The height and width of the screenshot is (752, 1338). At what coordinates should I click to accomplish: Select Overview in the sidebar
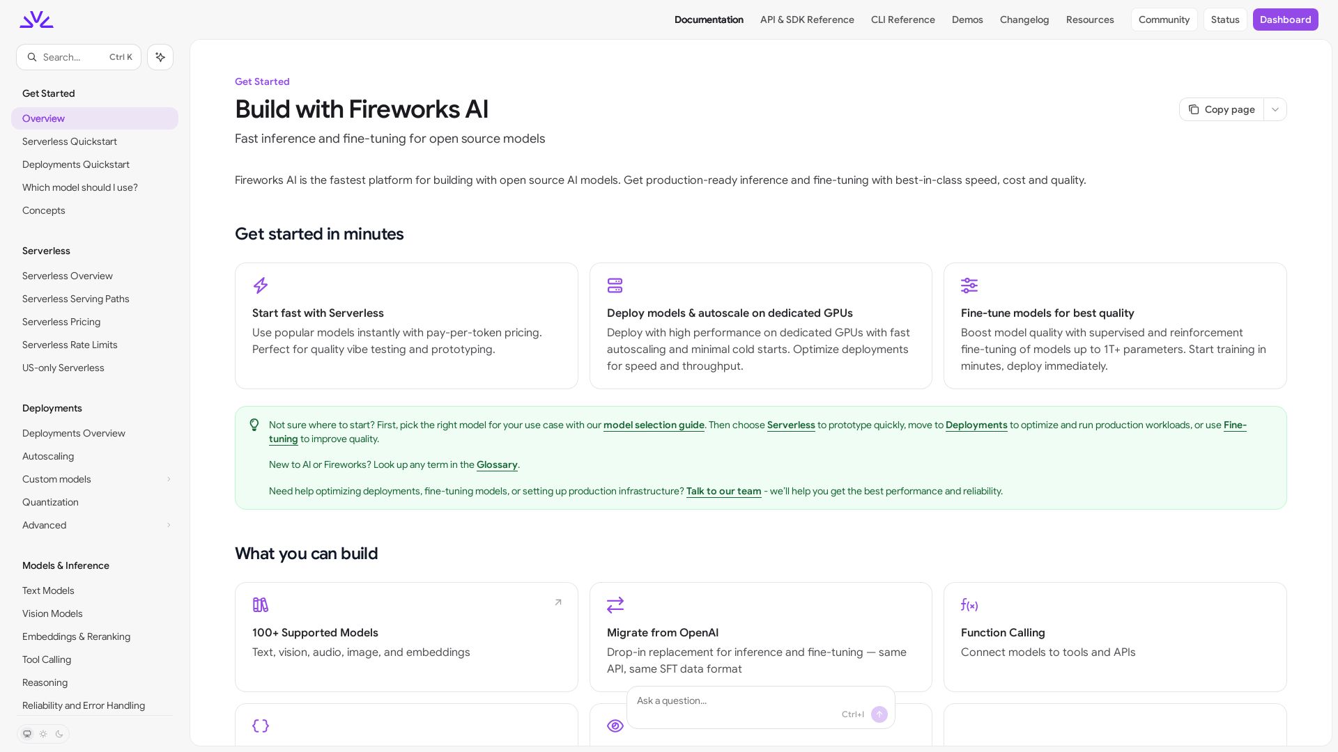point(95,118)
